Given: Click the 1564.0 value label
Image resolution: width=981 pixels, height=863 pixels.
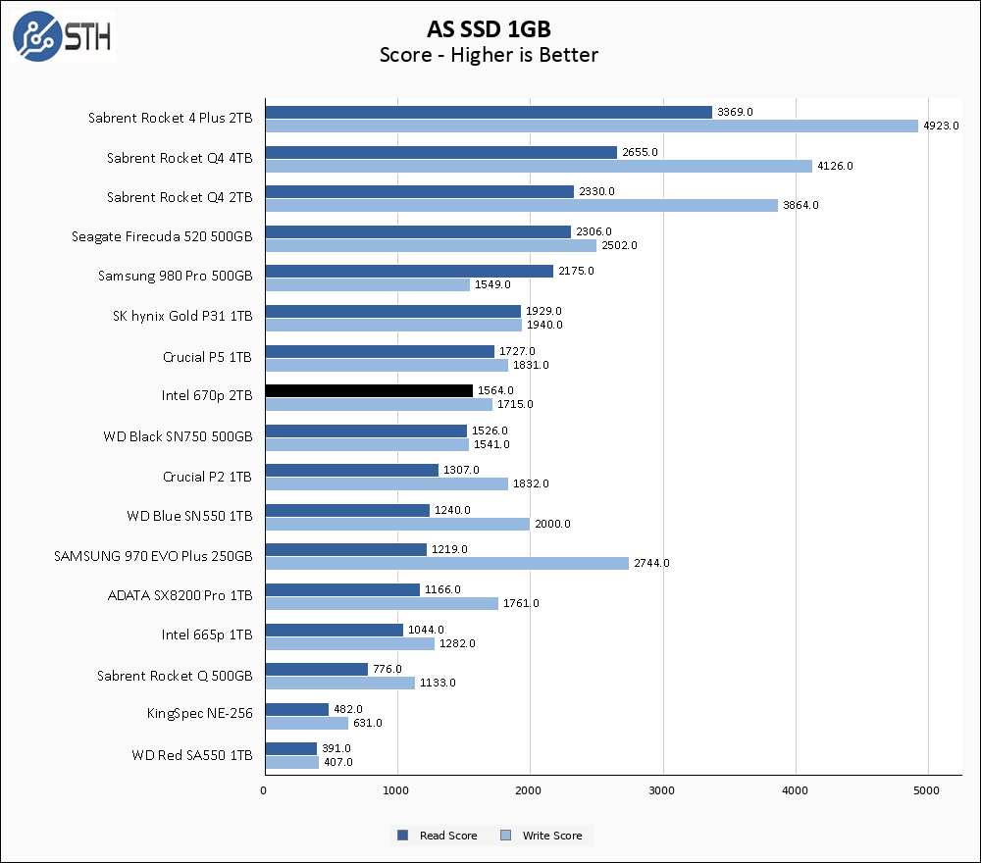Looking at the screenshot, I should [x=495, y=391].
